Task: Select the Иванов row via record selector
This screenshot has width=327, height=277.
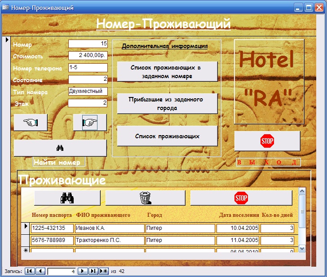Action: (26, 228)
